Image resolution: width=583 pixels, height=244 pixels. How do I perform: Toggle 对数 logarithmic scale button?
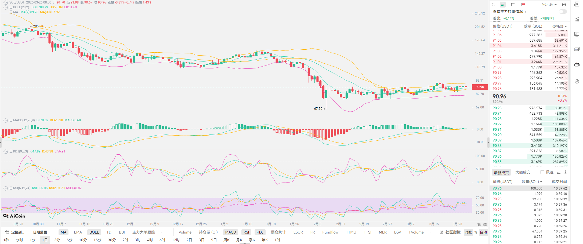(468, 232)
